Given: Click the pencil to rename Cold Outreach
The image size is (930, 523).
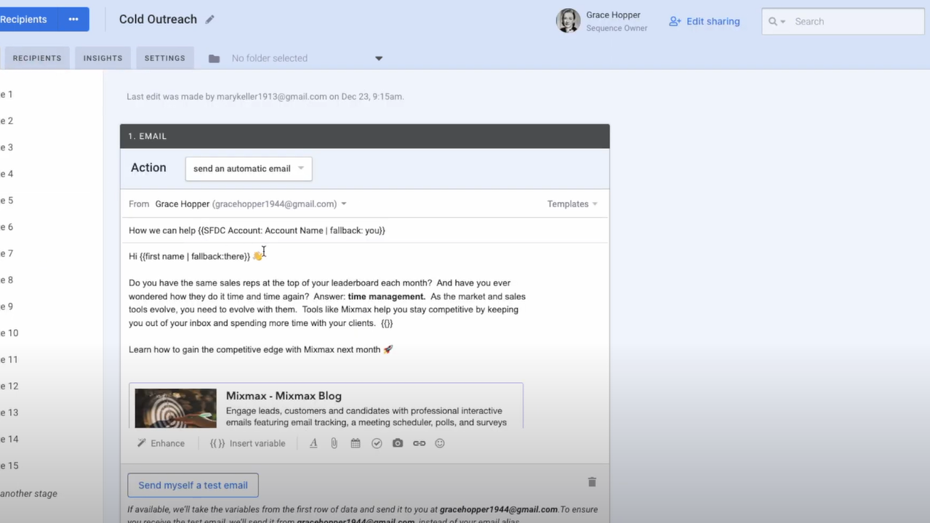Looking at the screenshot, I should click(210, 20).
